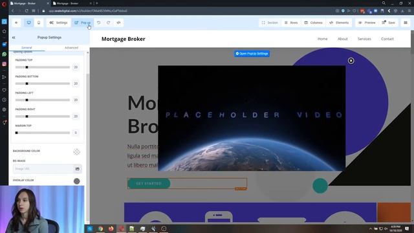Select the Section layer button
Viewport: 414px width, 233px height.
pos(270,23)
